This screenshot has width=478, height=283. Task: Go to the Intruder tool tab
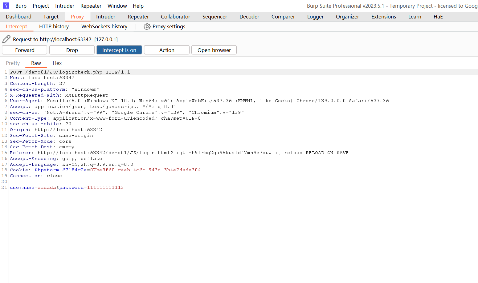[106, 17]
